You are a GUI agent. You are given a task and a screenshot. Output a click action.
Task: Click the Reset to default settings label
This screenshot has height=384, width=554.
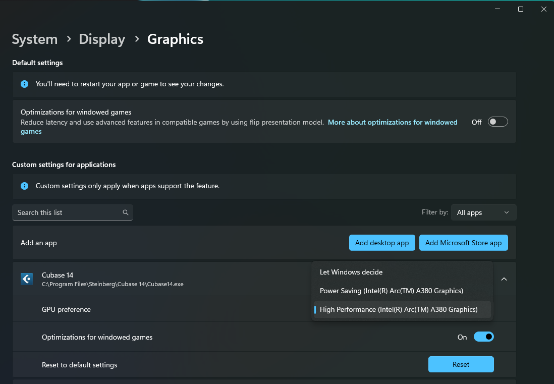pyautogui.click(x=79, y=365)
